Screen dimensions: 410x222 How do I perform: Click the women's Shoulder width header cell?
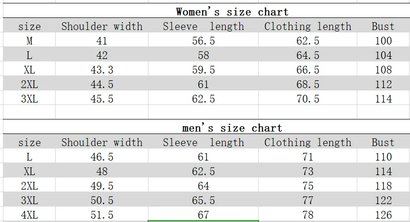(102, 27)
